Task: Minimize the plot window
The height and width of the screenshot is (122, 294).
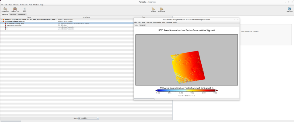Action: pos(234,19)
